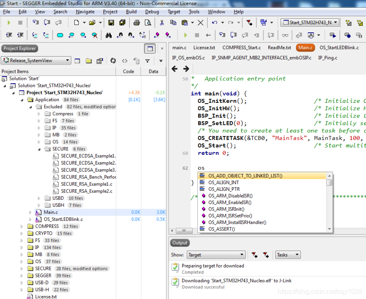Screen dimensions: 366x299
Task: Click the Output panel title button
Action: tap(180, 243)
